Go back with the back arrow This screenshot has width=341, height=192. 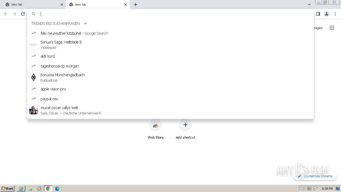point(6,14)
